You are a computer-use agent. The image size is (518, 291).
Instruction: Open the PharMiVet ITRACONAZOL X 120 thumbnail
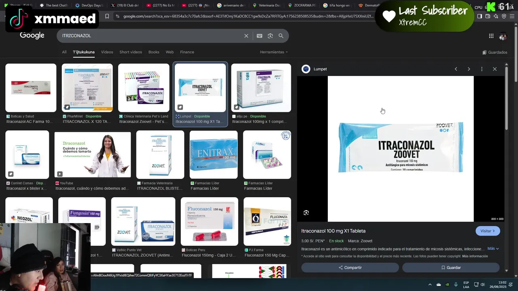click(x=87, y=88)
